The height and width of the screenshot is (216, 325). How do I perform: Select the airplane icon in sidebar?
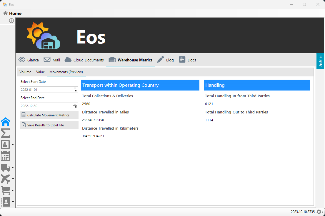pos(6,179)
